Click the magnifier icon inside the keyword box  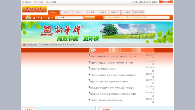[x=57, y=18]
